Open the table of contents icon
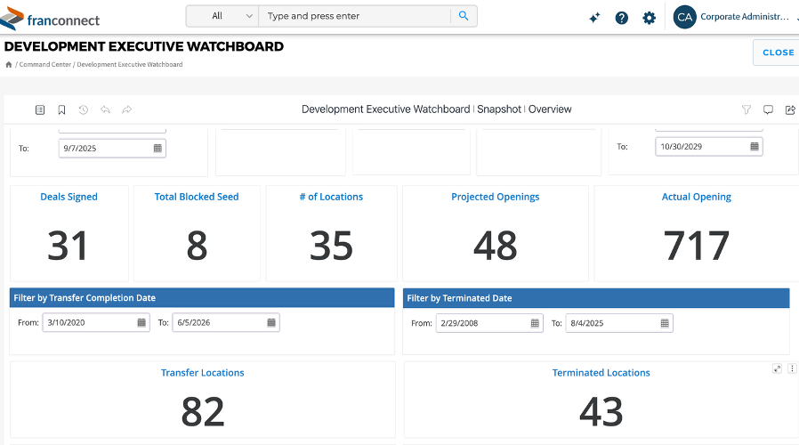 [40, 109]
